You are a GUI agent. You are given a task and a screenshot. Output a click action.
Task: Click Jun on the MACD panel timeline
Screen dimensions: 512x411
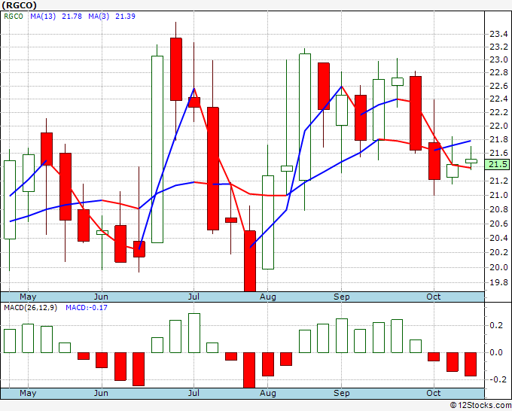pyautogui.click(x=101, y=393)
